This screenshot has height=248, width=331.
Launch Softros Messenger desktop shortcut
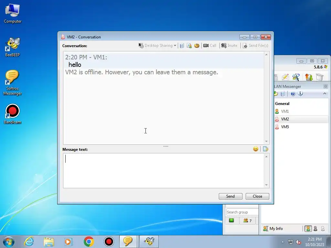pyautogui.click(x=13, y=83)
